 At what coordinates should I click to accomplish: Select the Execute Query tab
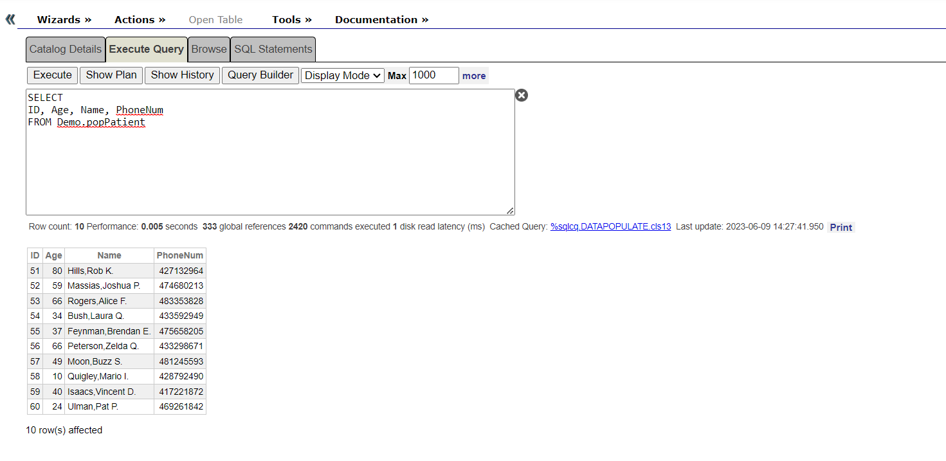pyautogui.click(x=147, y=49)
